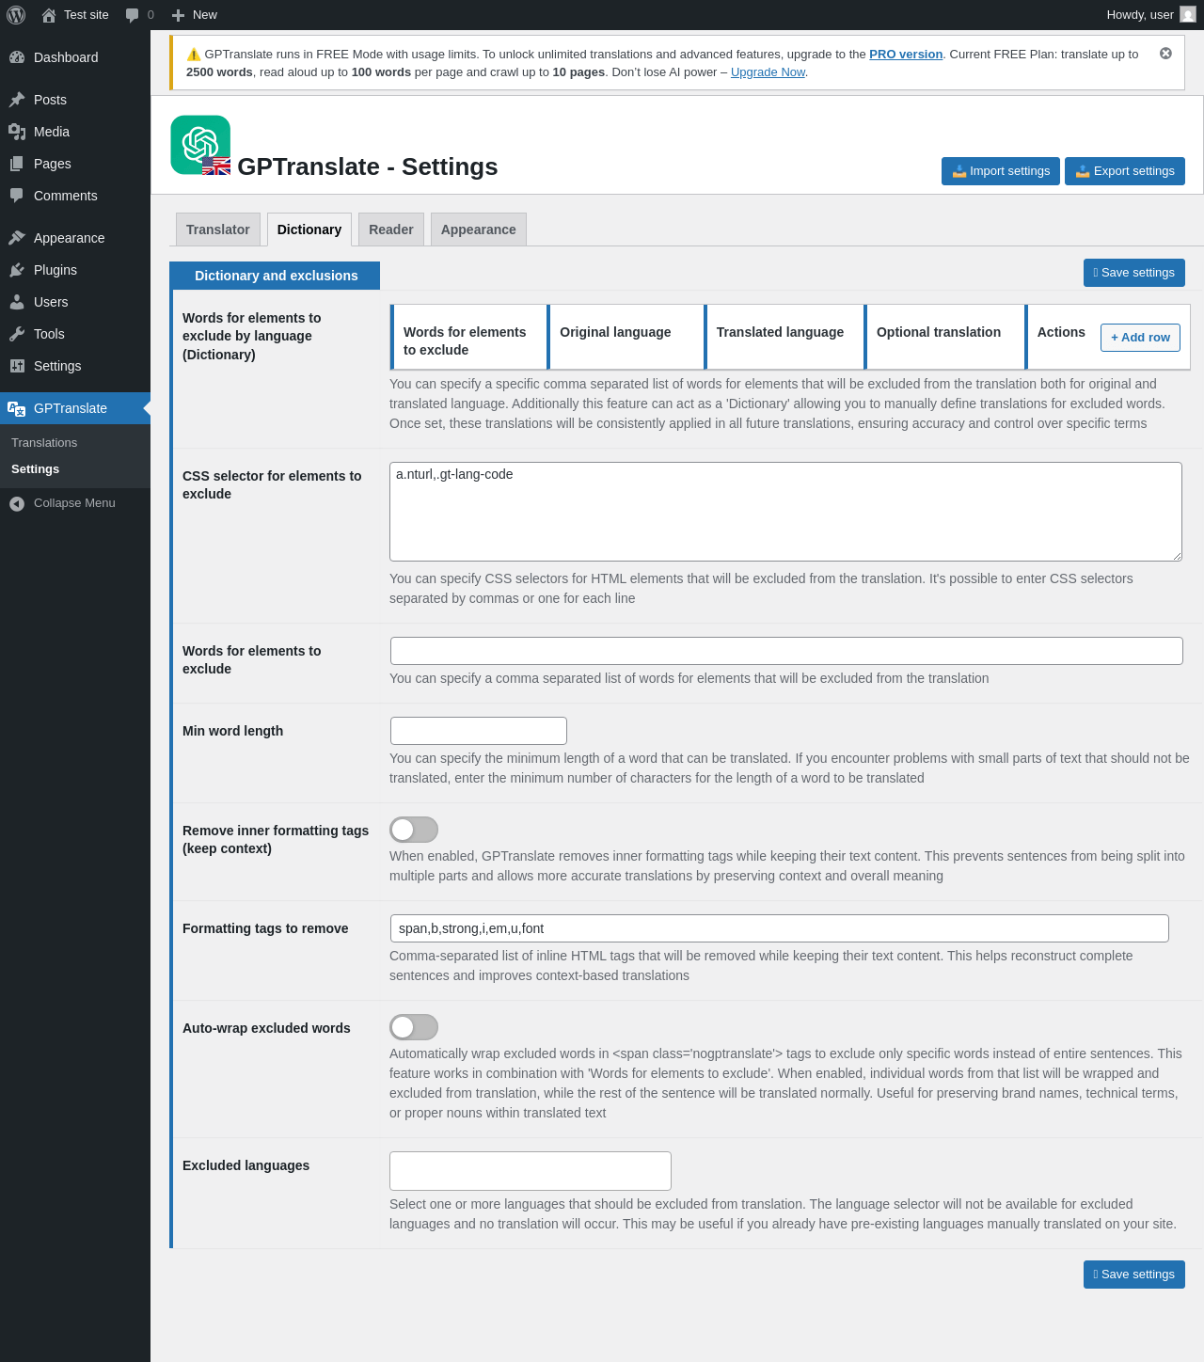Dismiss the FREE Mode notice
The image size is (1204, 1362).
tap(1165, 54)
